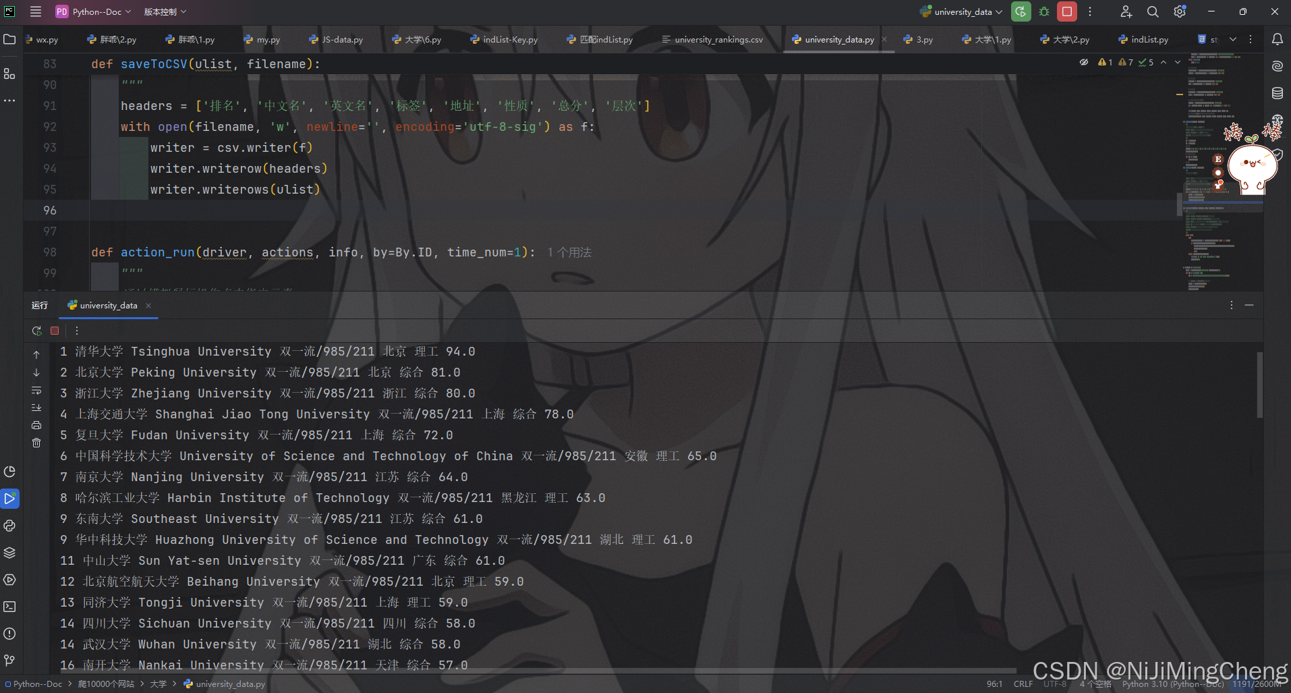The width and height of the screenshot is (1291, 693).
Task: Switch to the 3.py tab
Action: (x=918, y=40)
